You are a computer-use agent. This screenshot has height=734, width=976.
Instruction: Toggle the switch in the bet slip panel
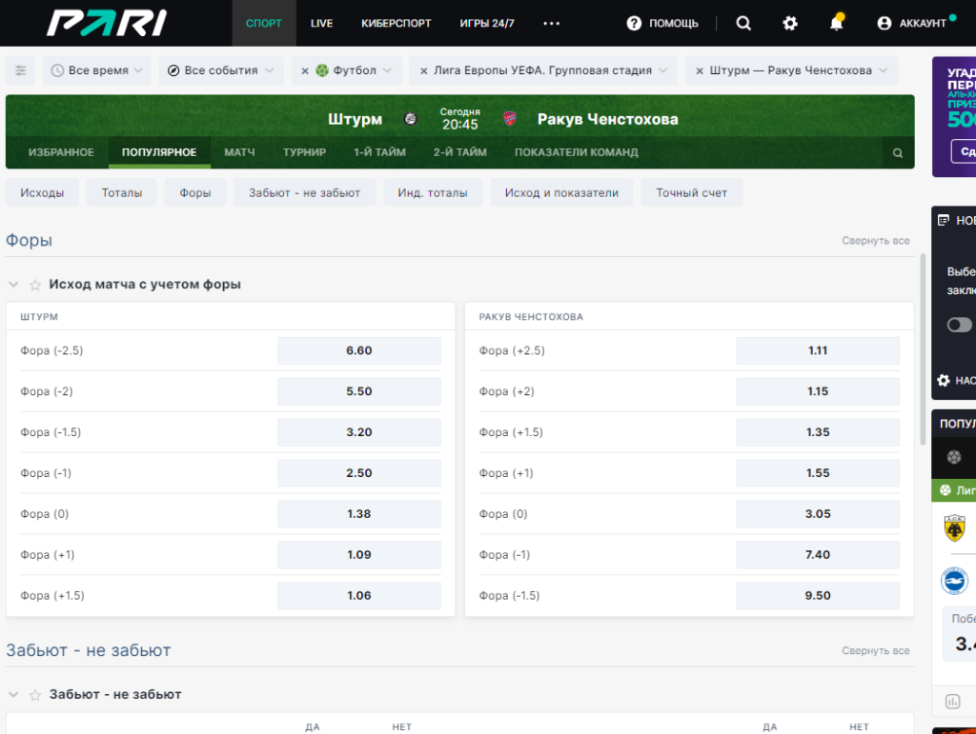point(959,325)
